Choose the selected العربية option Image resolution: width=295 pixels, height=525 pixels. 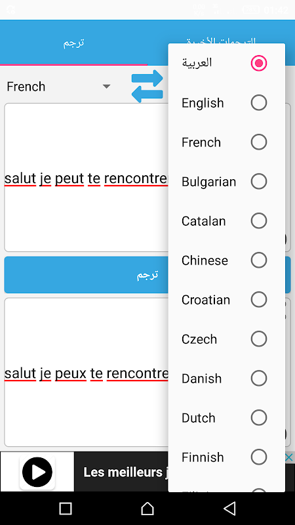[226, 63]
